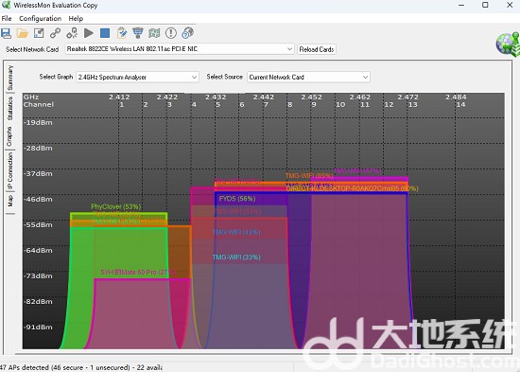Screen dimensions: 520x372
Task: Open the Configuration menu
Action: [x=40, y=19]
